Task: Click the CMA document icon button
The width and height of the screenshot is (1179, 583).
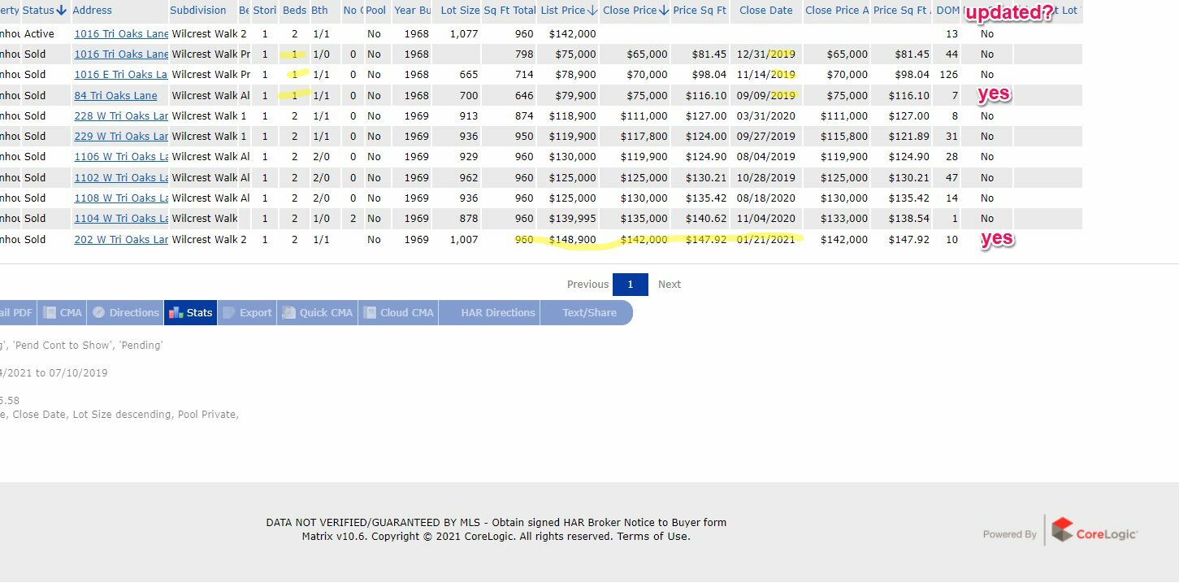Action: click(x=63, y=312)
